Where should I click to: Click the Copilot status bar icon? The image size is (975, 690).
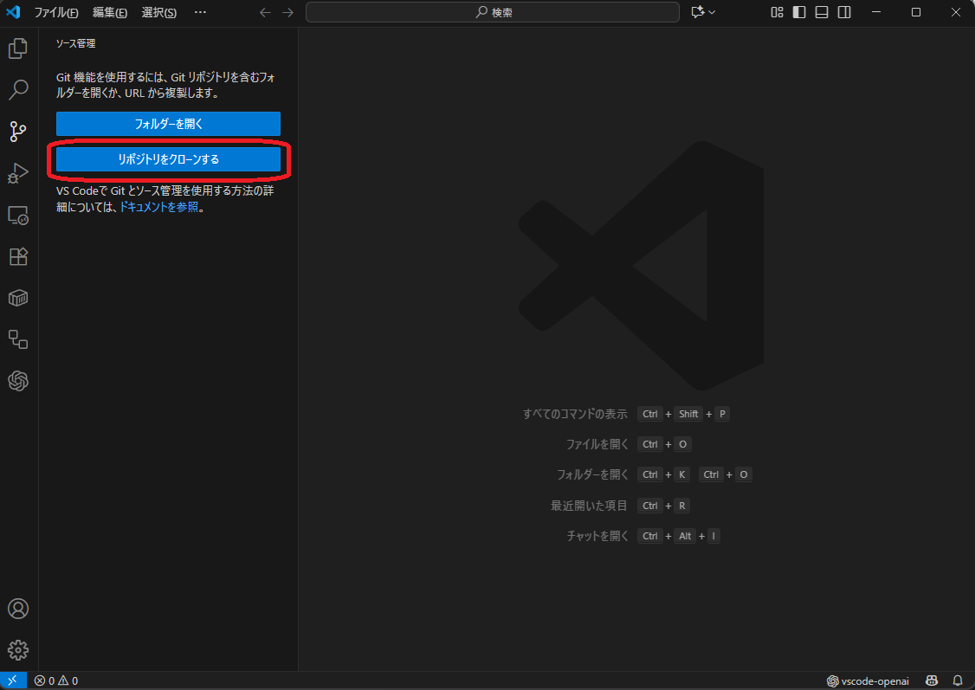933,681
